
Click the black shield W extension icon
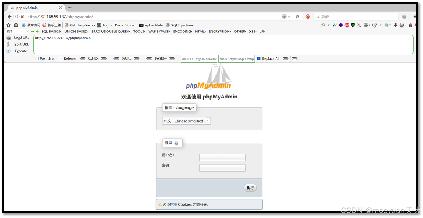(353, 25)
